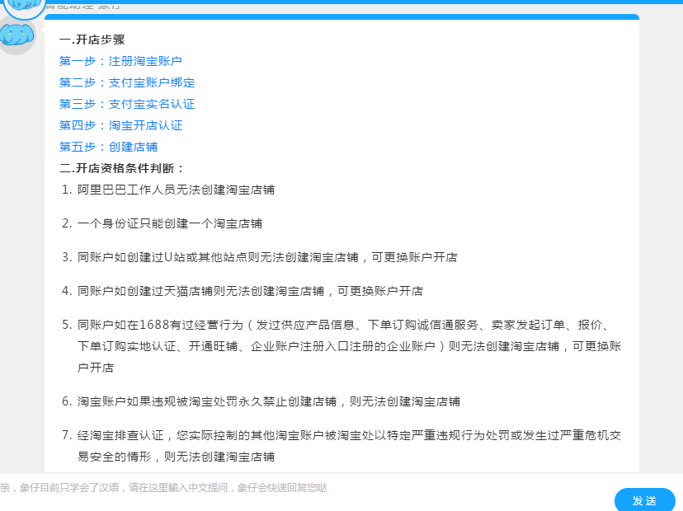Select rule 7 about 经淘宝排查认证

tap(341, 446)
